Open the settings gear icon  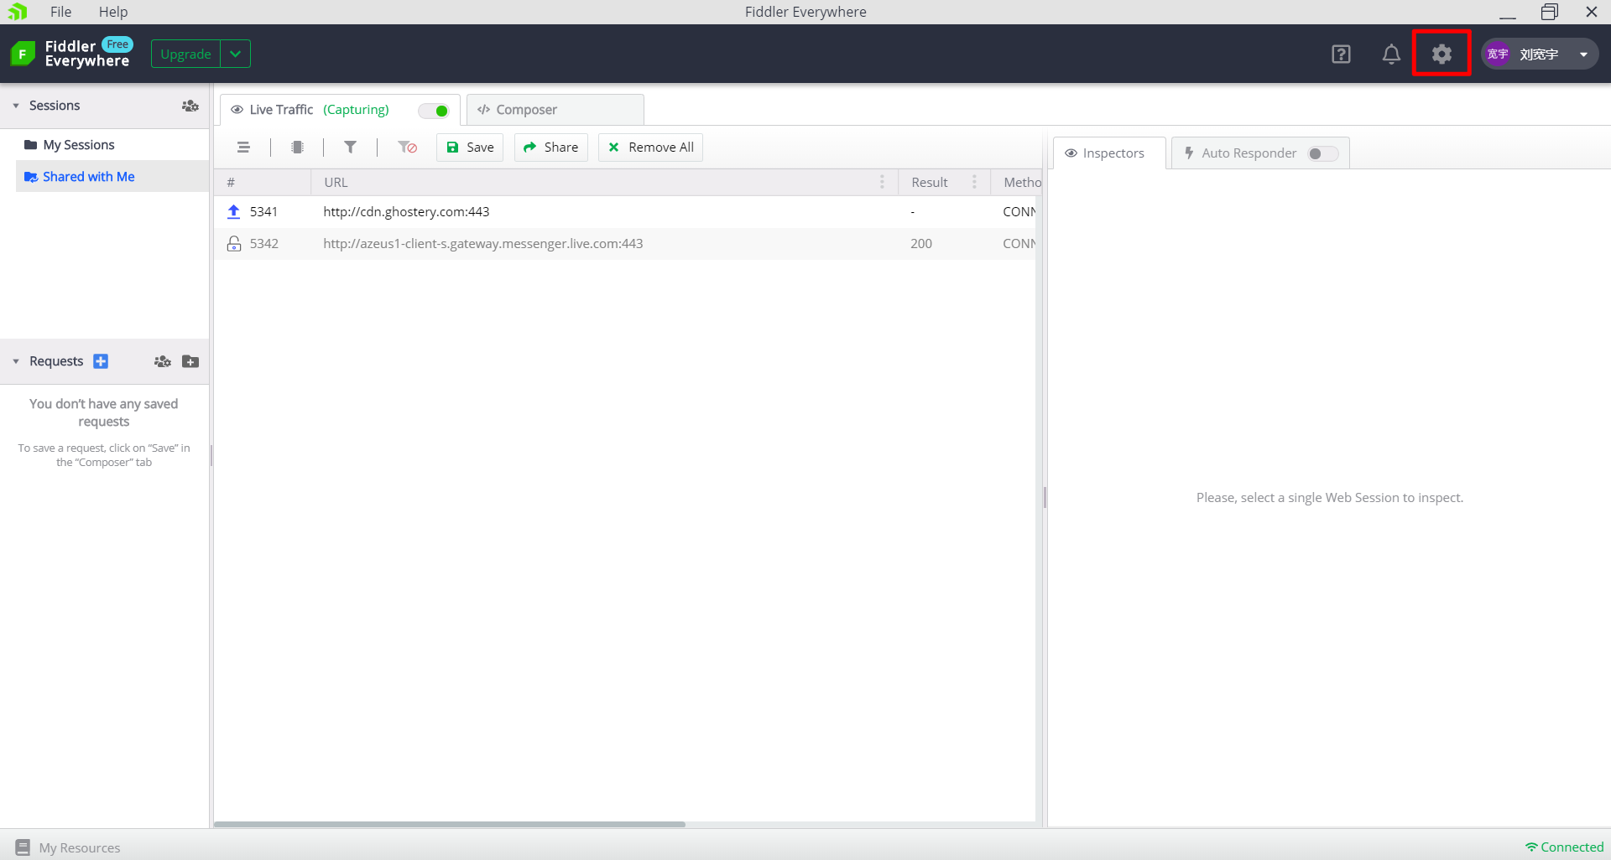[1442, 54]
